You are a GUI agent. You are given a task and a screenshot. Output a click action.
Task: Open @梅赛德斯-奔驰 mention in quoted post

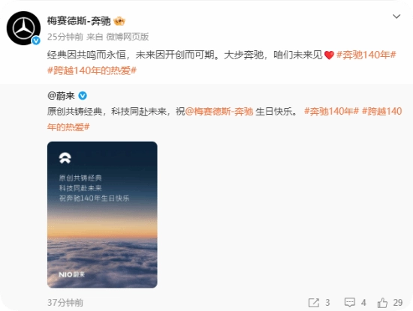click(x=219, y=112)
